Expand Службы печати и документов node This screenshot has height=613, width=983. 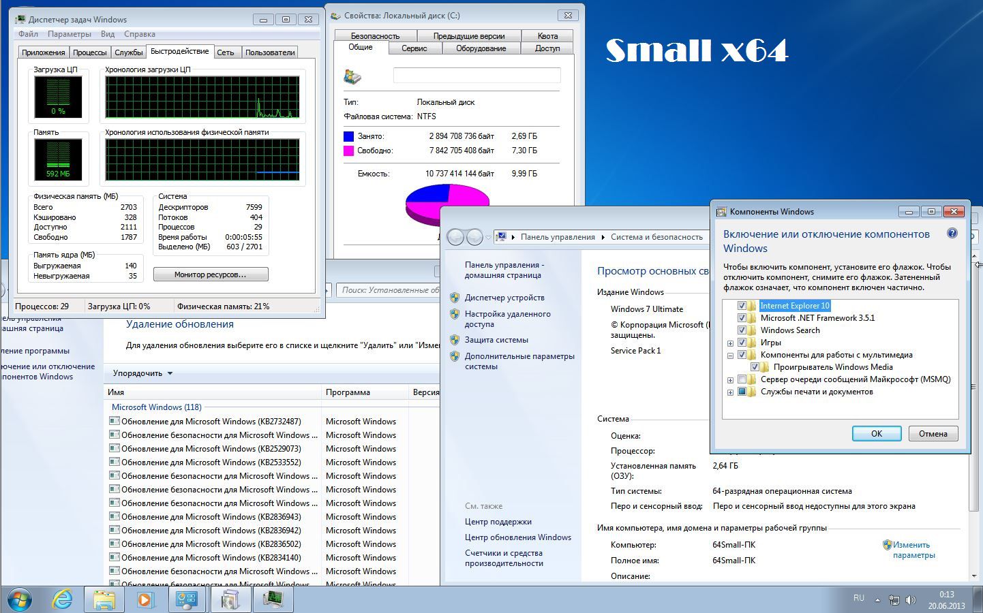pos(730,392)
